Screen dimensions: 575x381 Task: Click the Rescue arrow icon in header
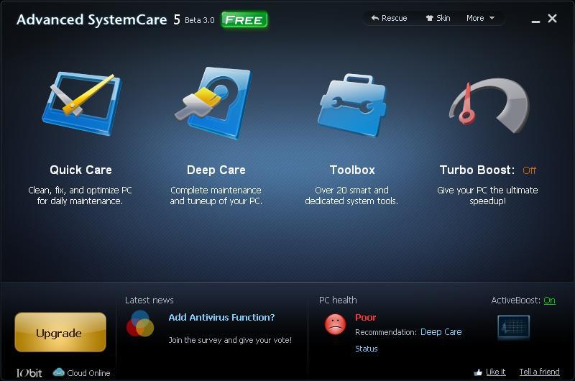coord(374,18)
